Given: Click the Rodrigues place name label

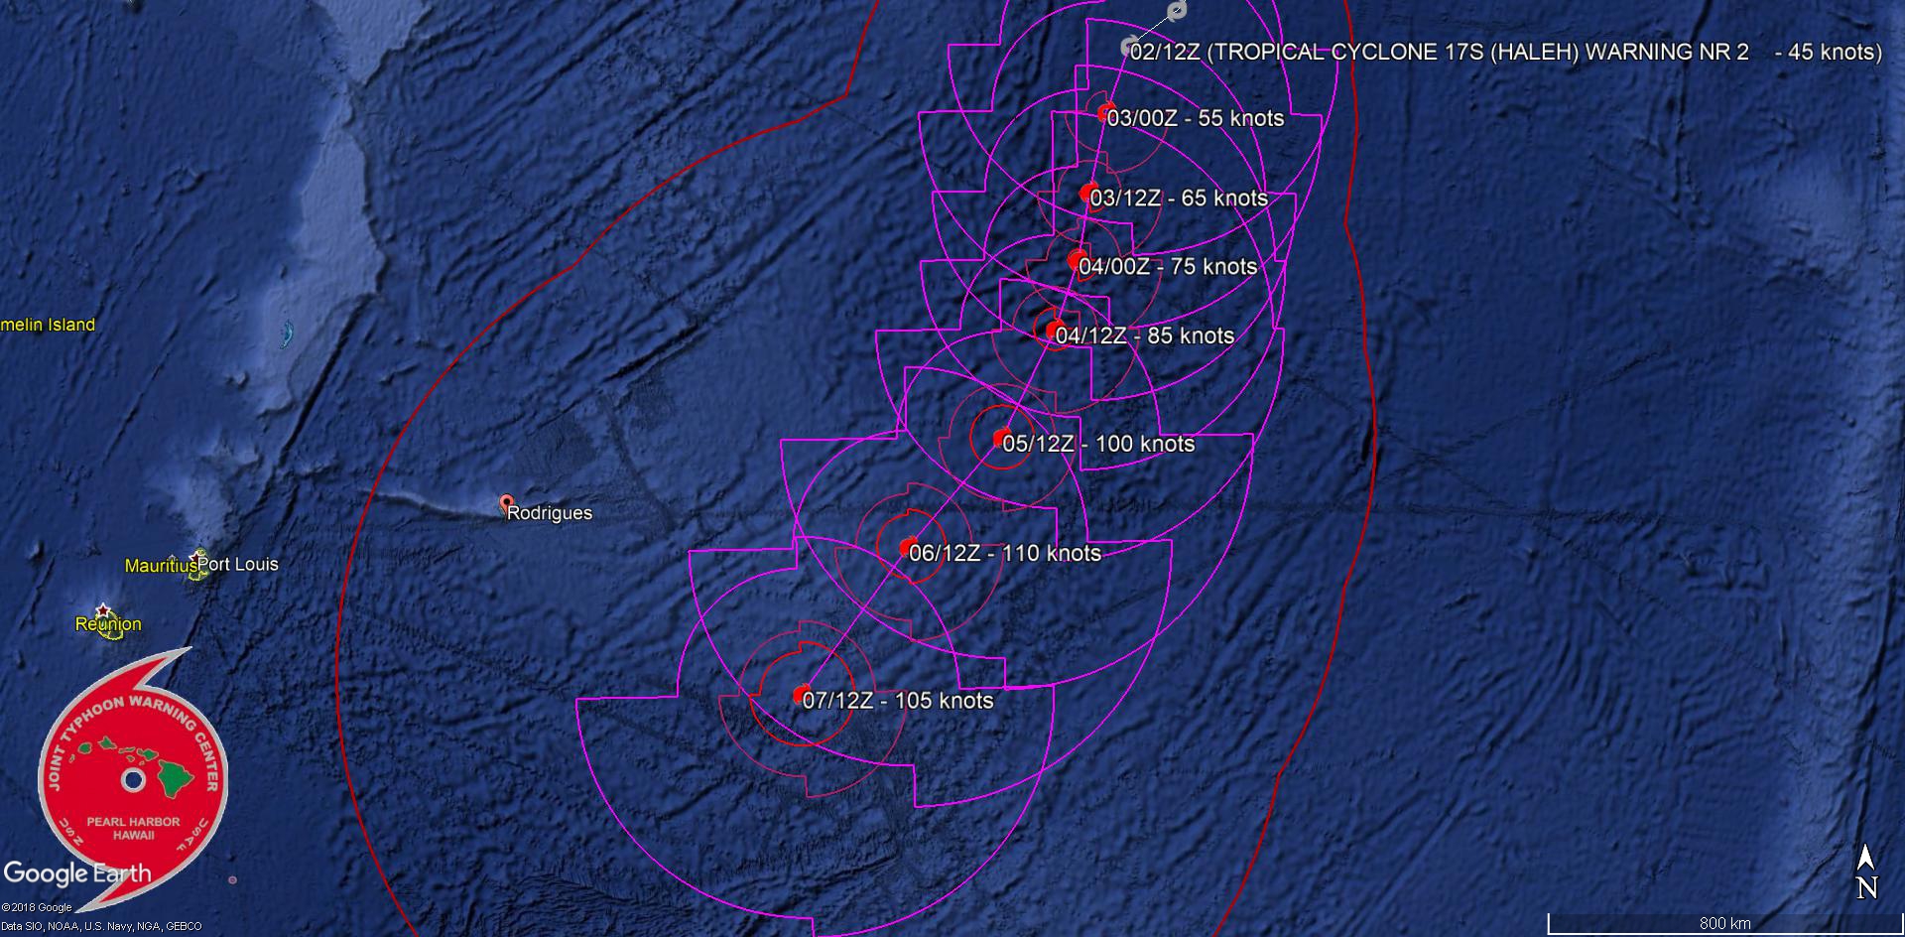Looking at the screenshot, I should (550, 513).
